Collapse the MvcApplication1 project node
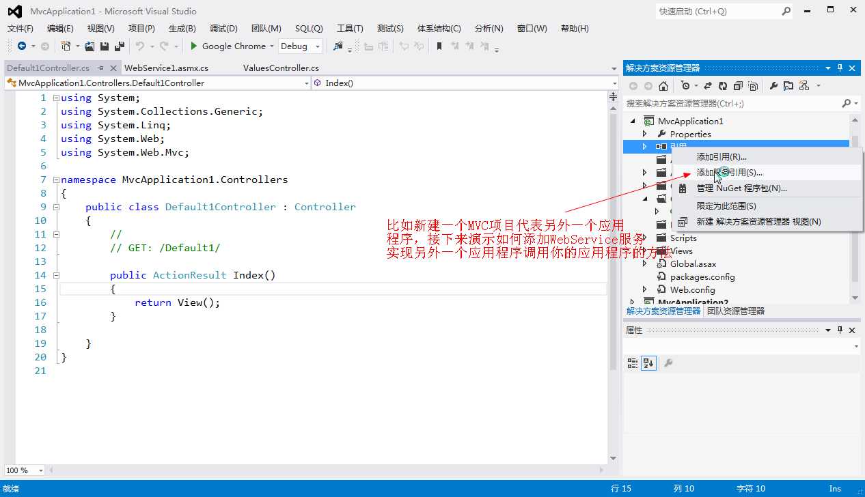The width and height of the screenshot is (865, 497). (x=633, y=121)
